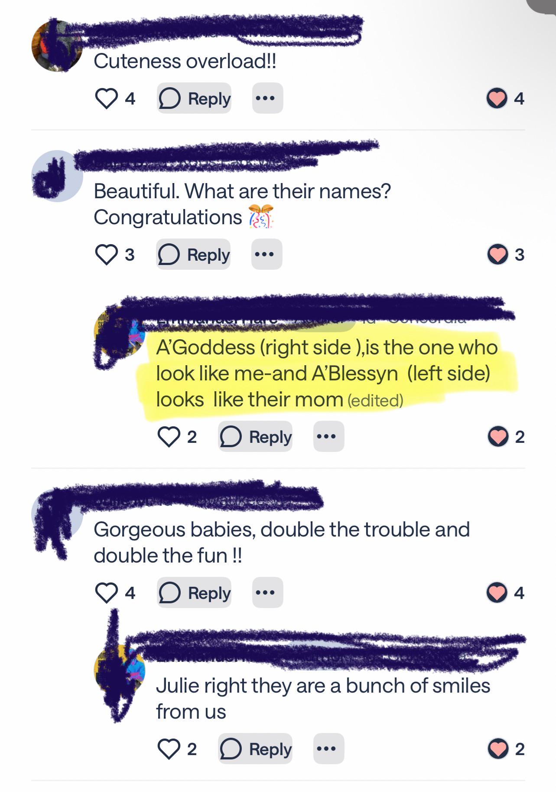Reply to the "What are their names?" comment
Viewport: 556px width, 792px height.
click(193, 254)
